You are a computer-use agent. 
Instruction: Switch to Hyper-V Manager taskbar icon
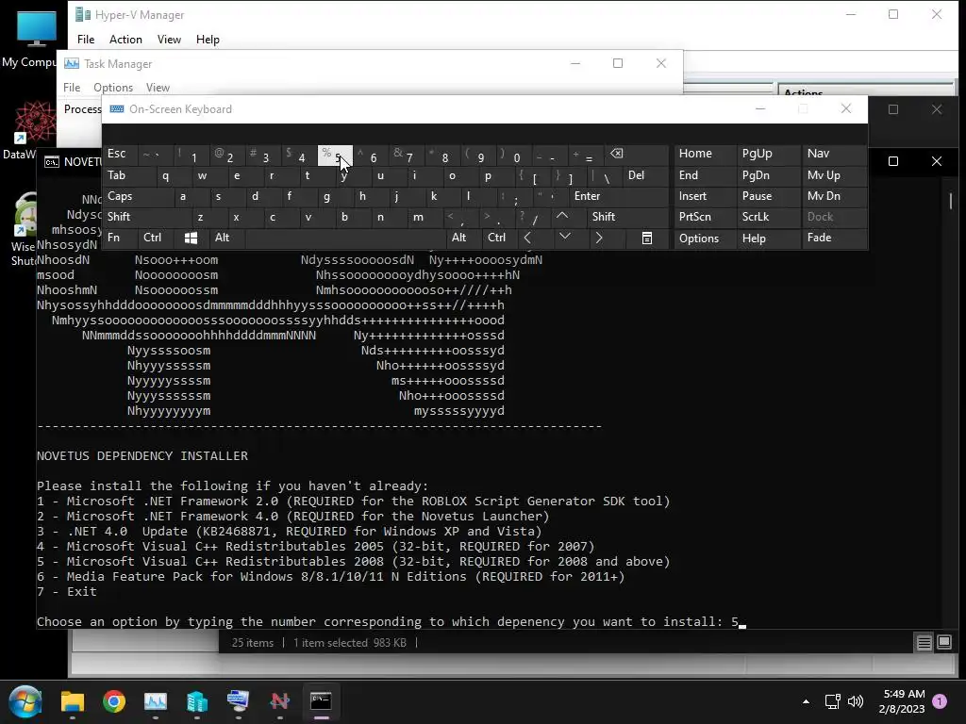coord(196,701)
